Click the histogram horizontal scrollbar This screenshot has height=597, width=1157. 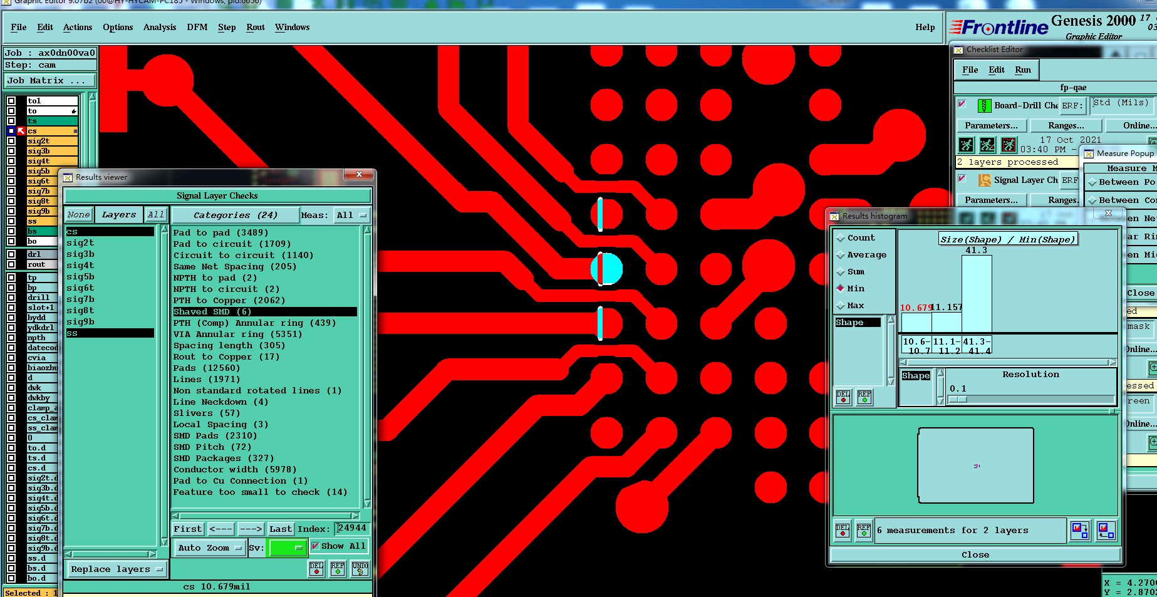[x=1008, y=362]
